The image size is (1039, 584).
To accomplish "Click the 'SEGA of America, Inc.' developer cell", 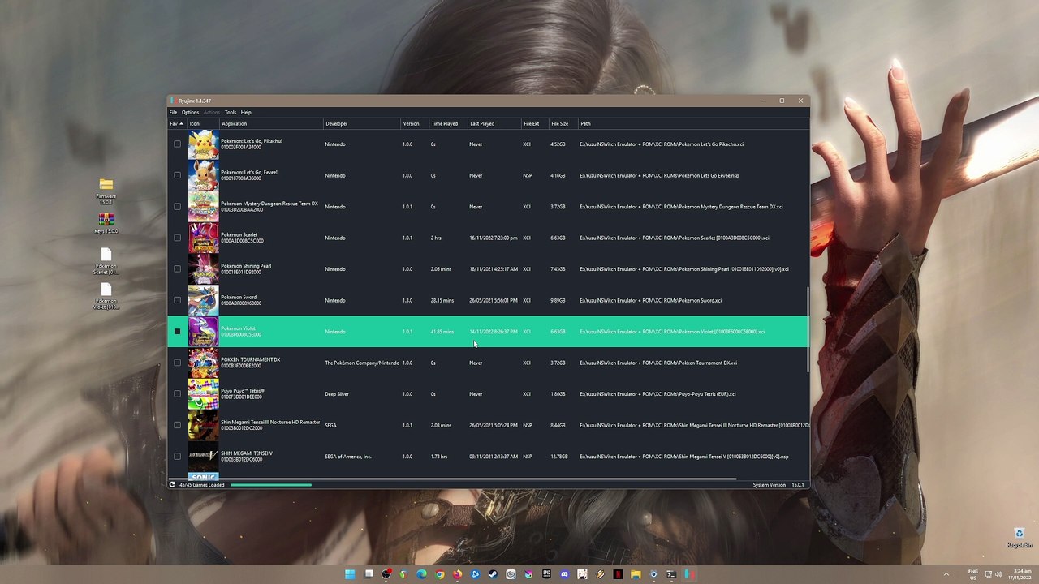I will tap(348, 457).
